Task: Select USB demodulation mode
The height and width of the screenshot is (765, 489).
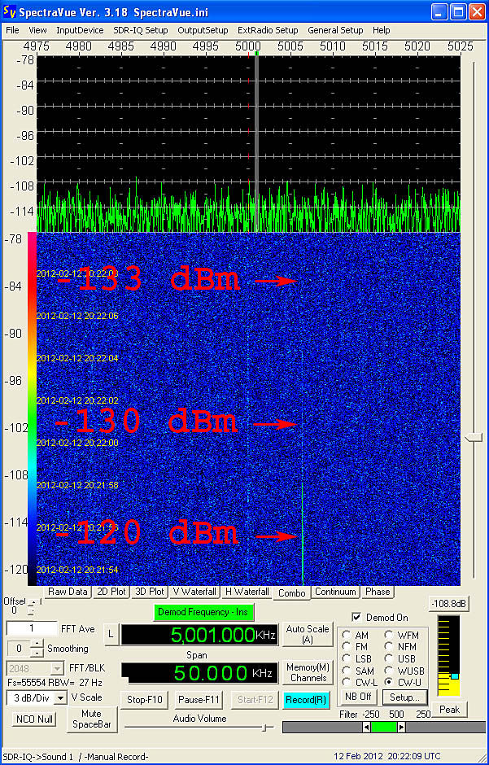Action: [x=389, y=658]
